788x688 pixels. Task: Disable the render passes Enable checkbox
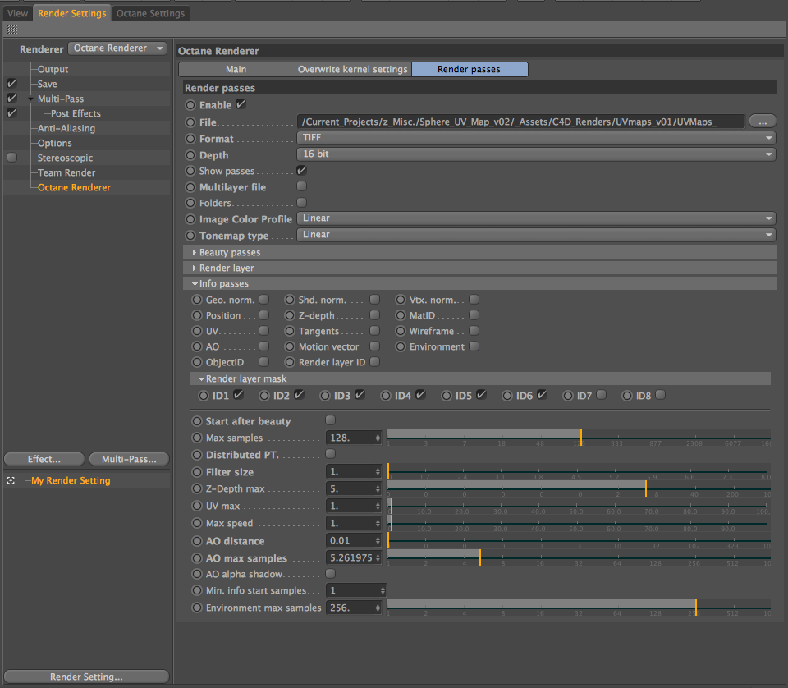click(241, 104)
